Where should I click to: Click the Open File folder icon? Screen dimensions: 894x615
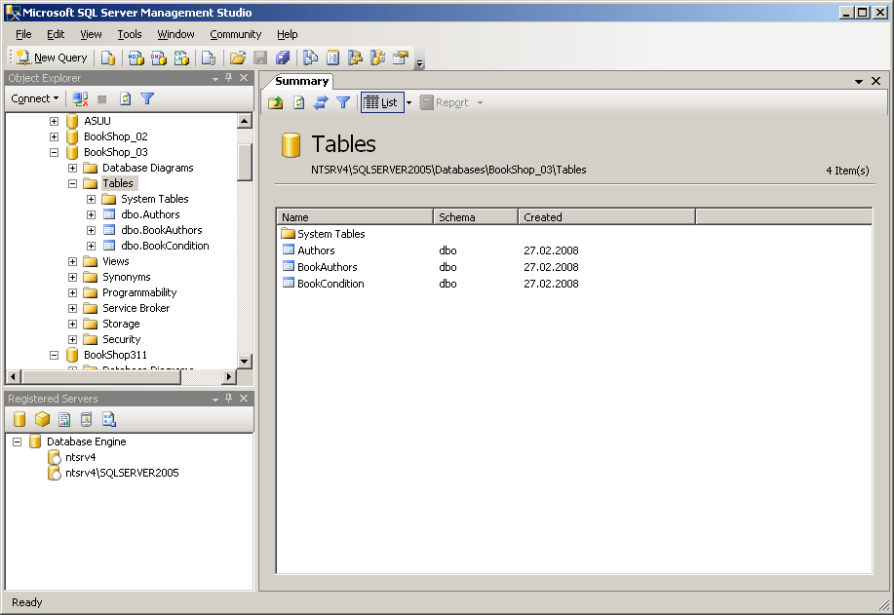[x=238, y=58]
